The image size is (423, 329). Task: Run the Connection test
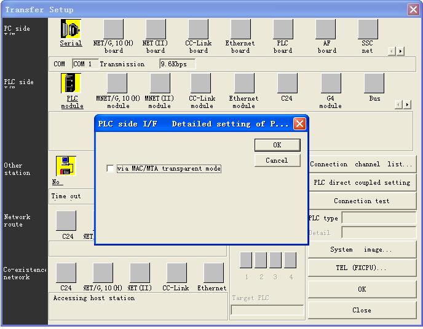pos(361,201)
